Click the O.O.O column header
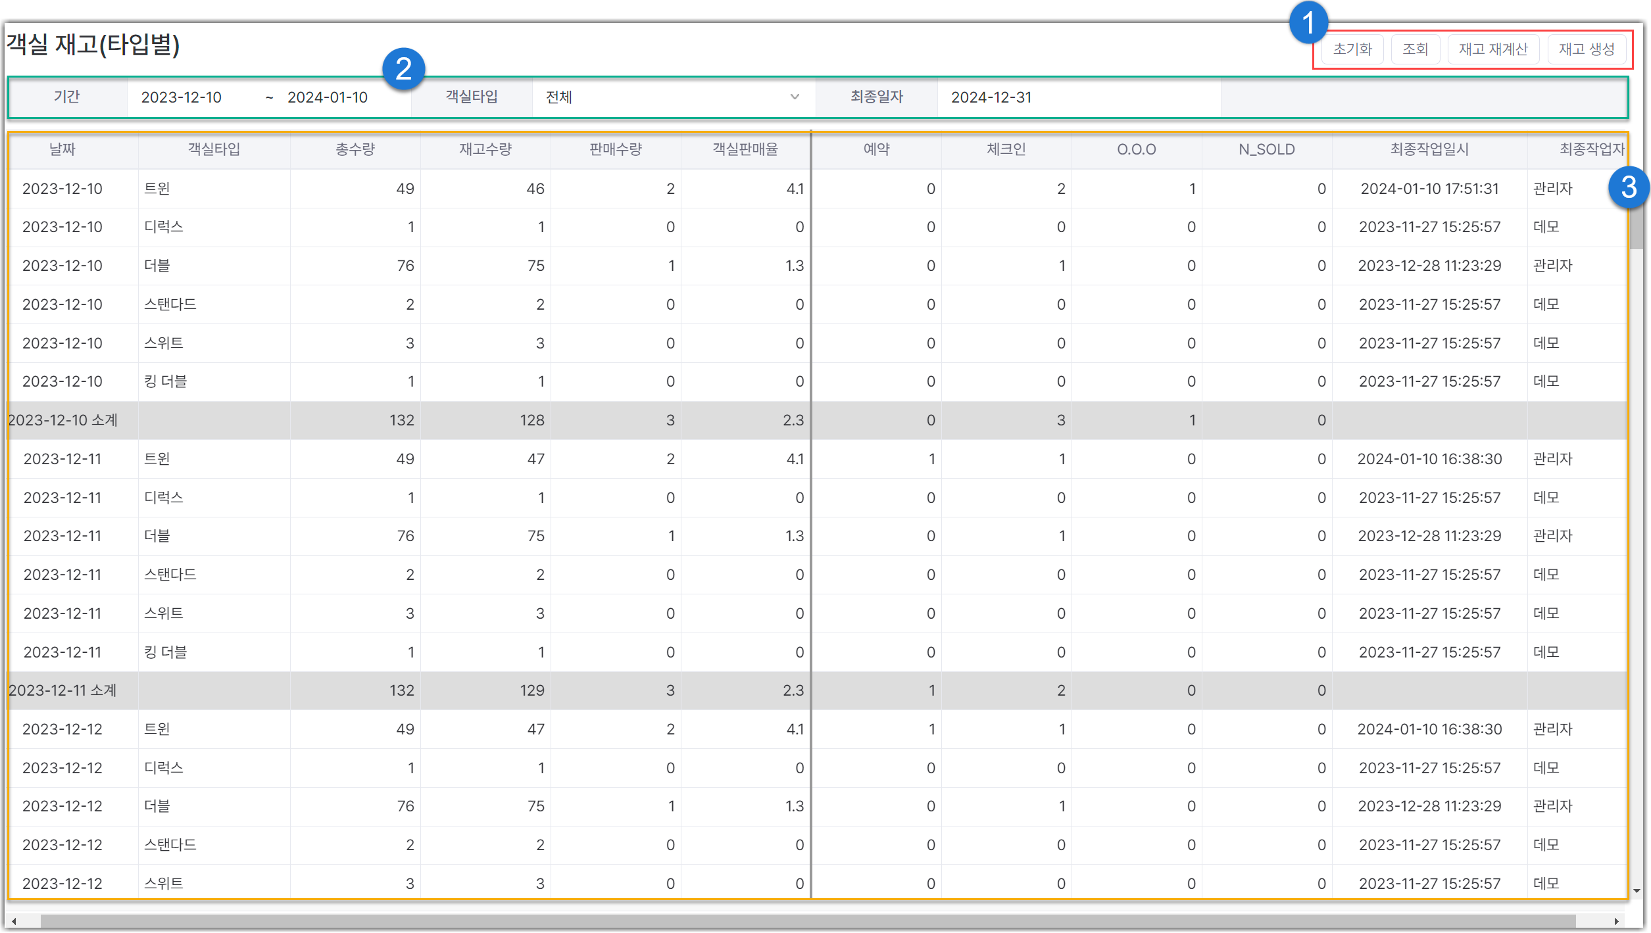Image resolution: width=1651 pixels, height=933 pixels. (1136, 149)
